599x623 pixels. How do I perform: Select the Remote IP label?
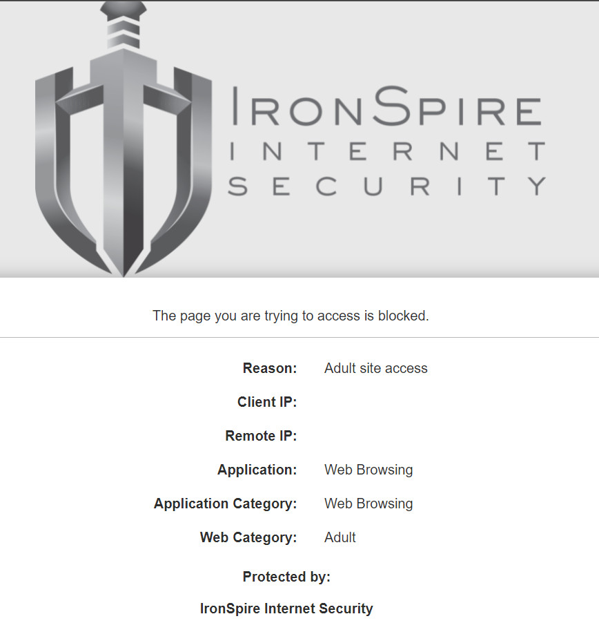(261, 437)
